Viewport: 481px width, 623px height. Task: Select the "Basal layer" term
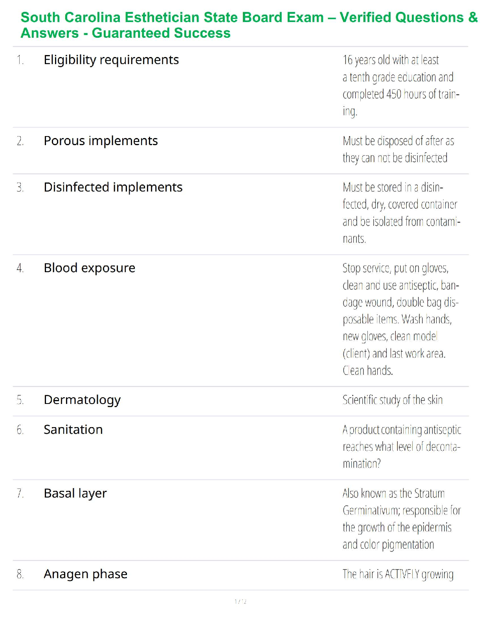point(75,493)
